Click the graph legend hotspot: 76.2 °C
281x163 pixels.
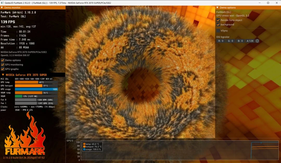coord(92,147)
